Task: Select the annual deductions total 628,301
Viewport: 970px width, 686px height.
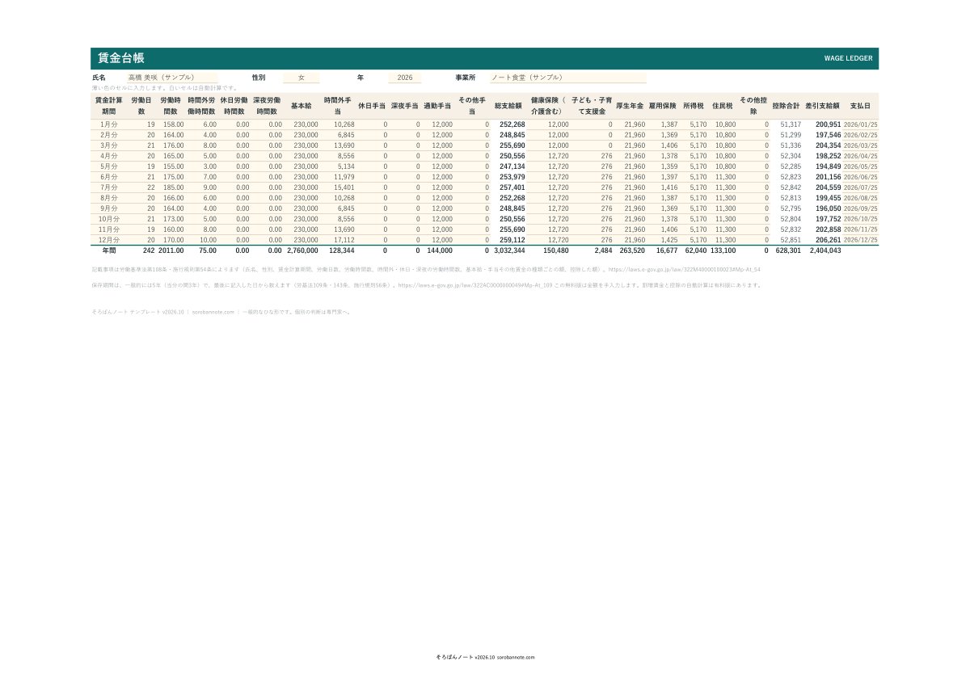Action: [x=788, y=250]
